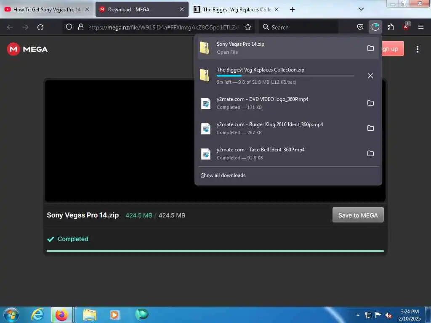
Task: Click the green completed progress bar
Action: [215, 251]
